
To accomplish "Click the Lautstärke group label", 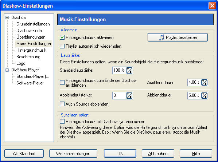I will 70,55.
